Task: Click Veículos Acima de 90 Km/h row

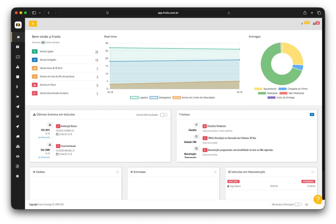Action: pyautogui.click(x=65, y=68)
